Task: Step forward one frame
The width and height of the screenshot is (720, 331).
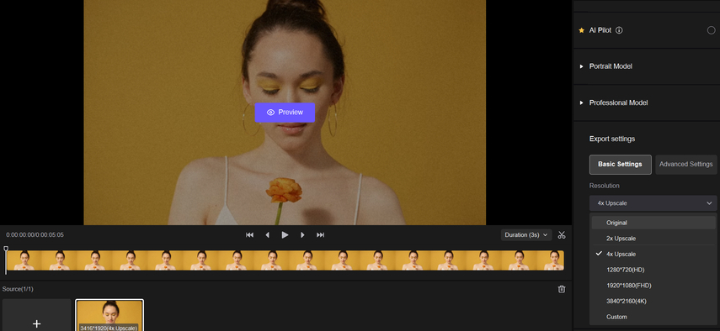Action: (302, 235)
